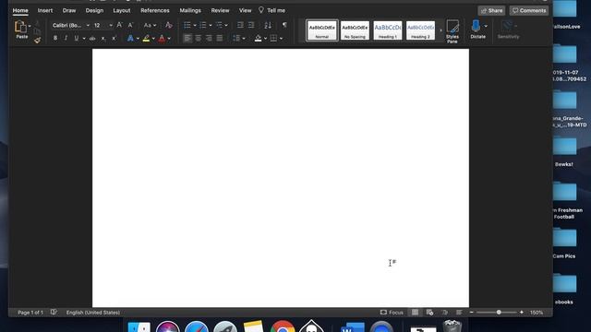Open the Design tab

94,10
